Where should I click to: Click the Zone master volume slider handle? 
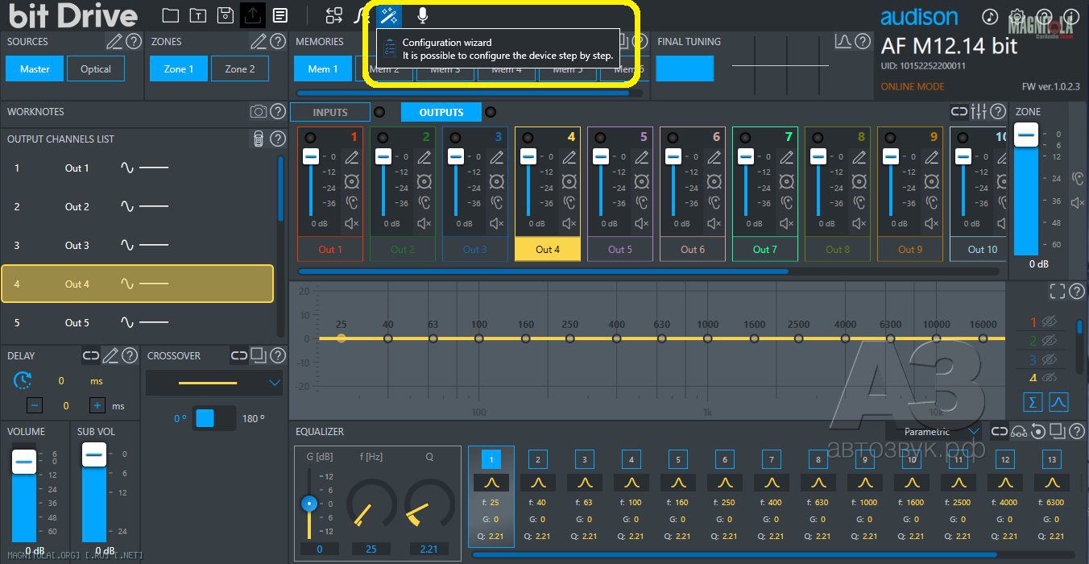(1026, 136)
